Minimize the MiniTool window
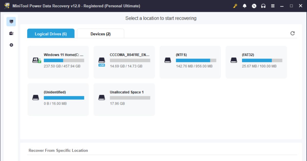 point(282,6)
